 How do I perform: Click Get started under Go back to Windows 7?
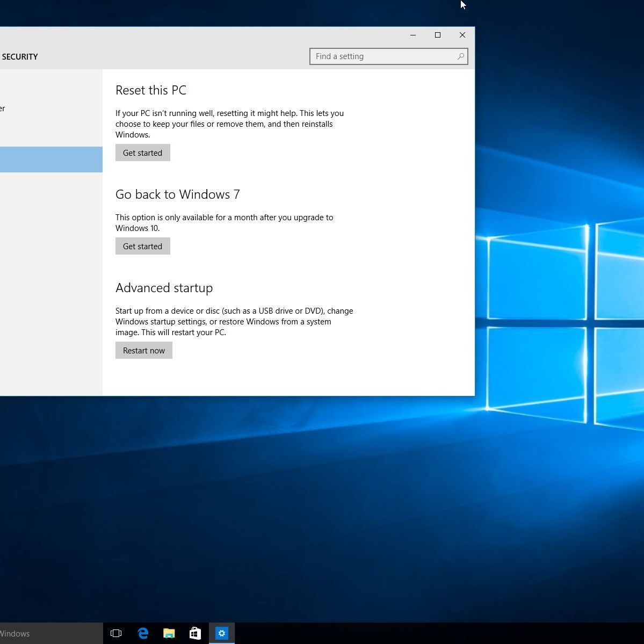point(142,246)
